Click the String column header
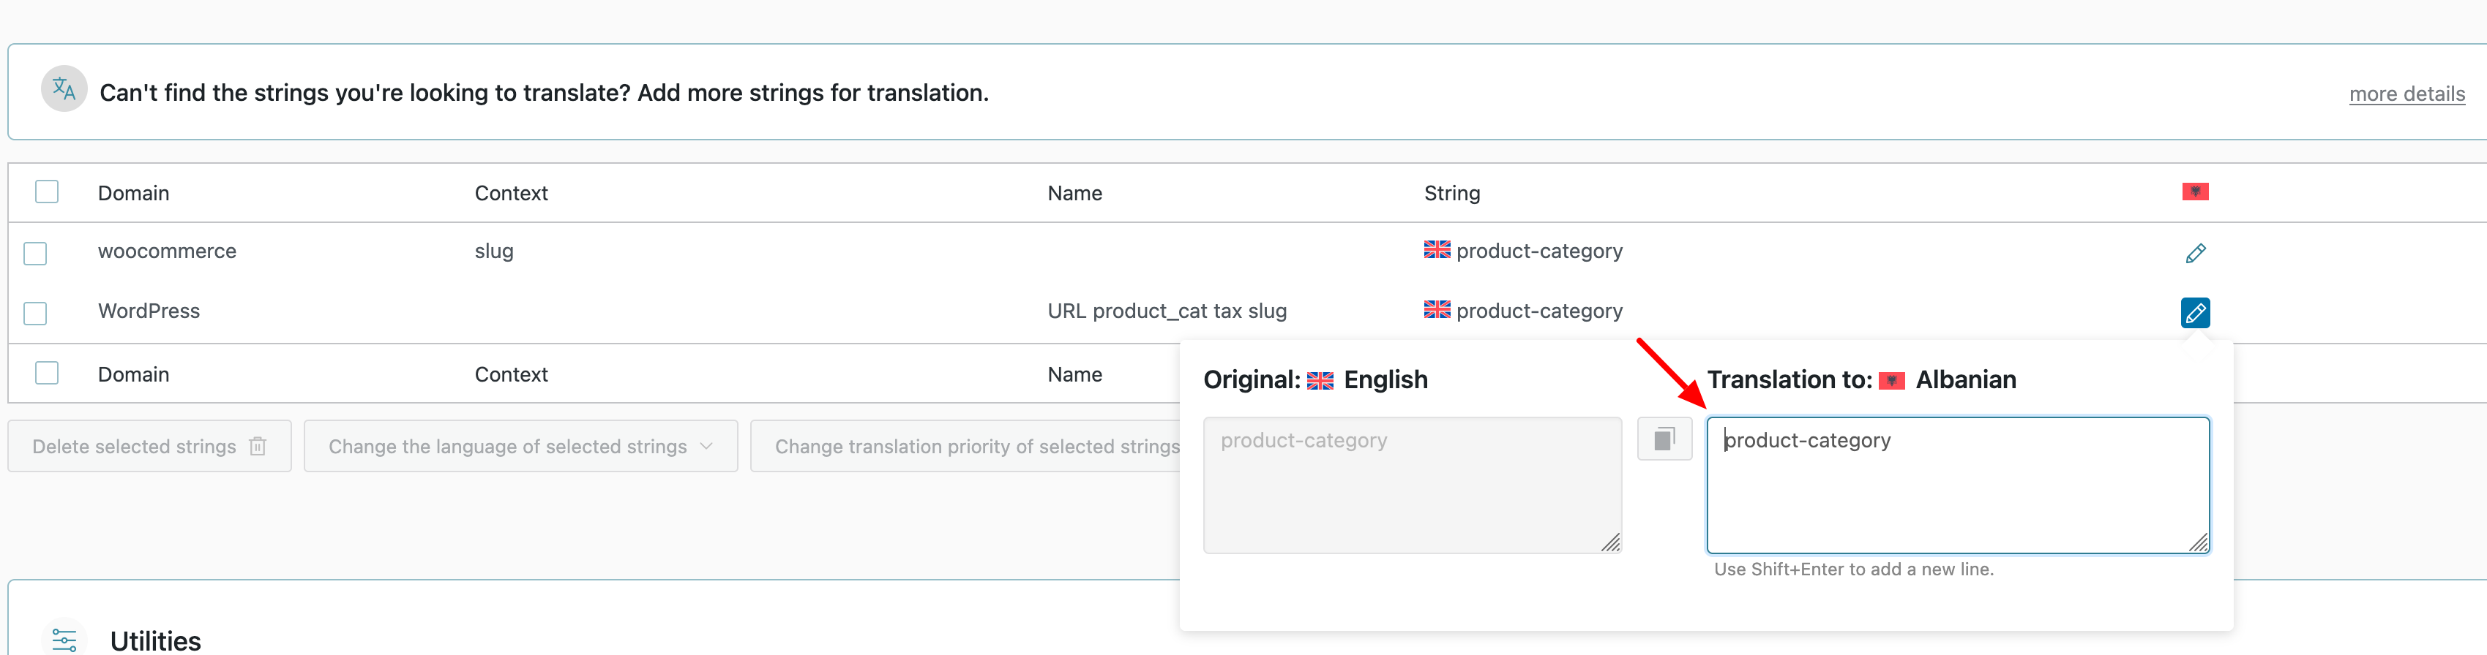Screen dimensions: 2487x655 click(1451, 193)
